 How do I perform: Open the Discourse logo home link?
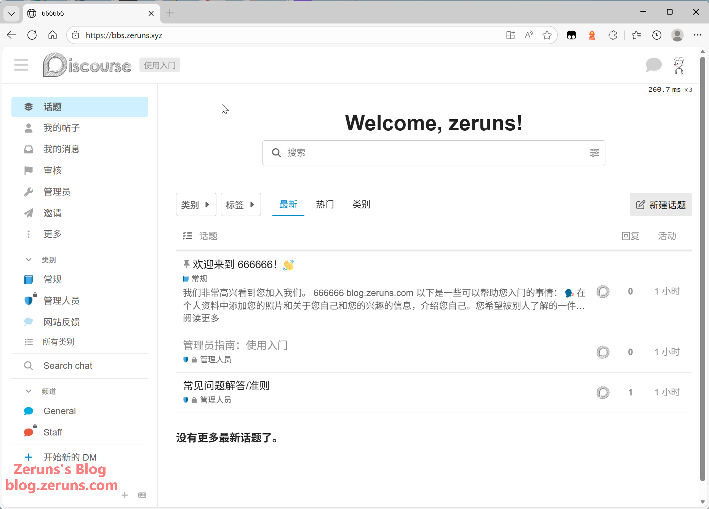point(87,65)
